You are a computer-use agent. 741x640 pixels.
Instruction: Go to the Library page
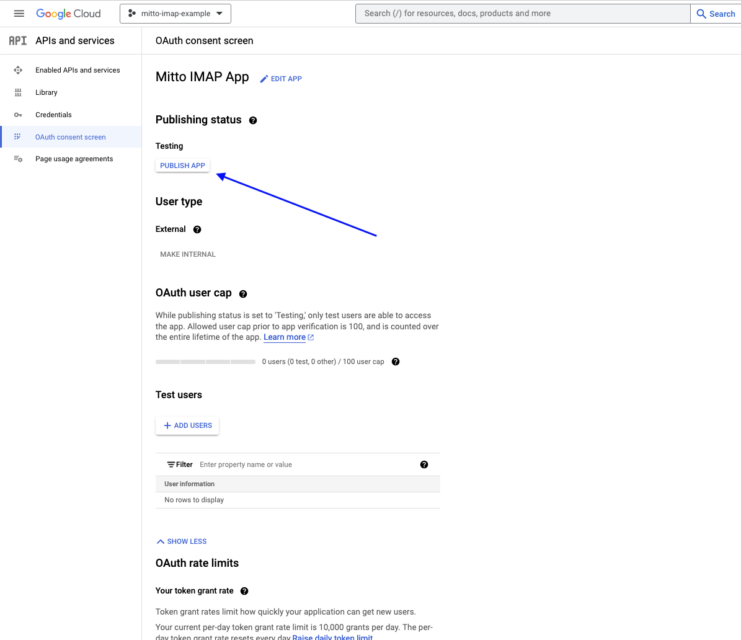point(47,92)
